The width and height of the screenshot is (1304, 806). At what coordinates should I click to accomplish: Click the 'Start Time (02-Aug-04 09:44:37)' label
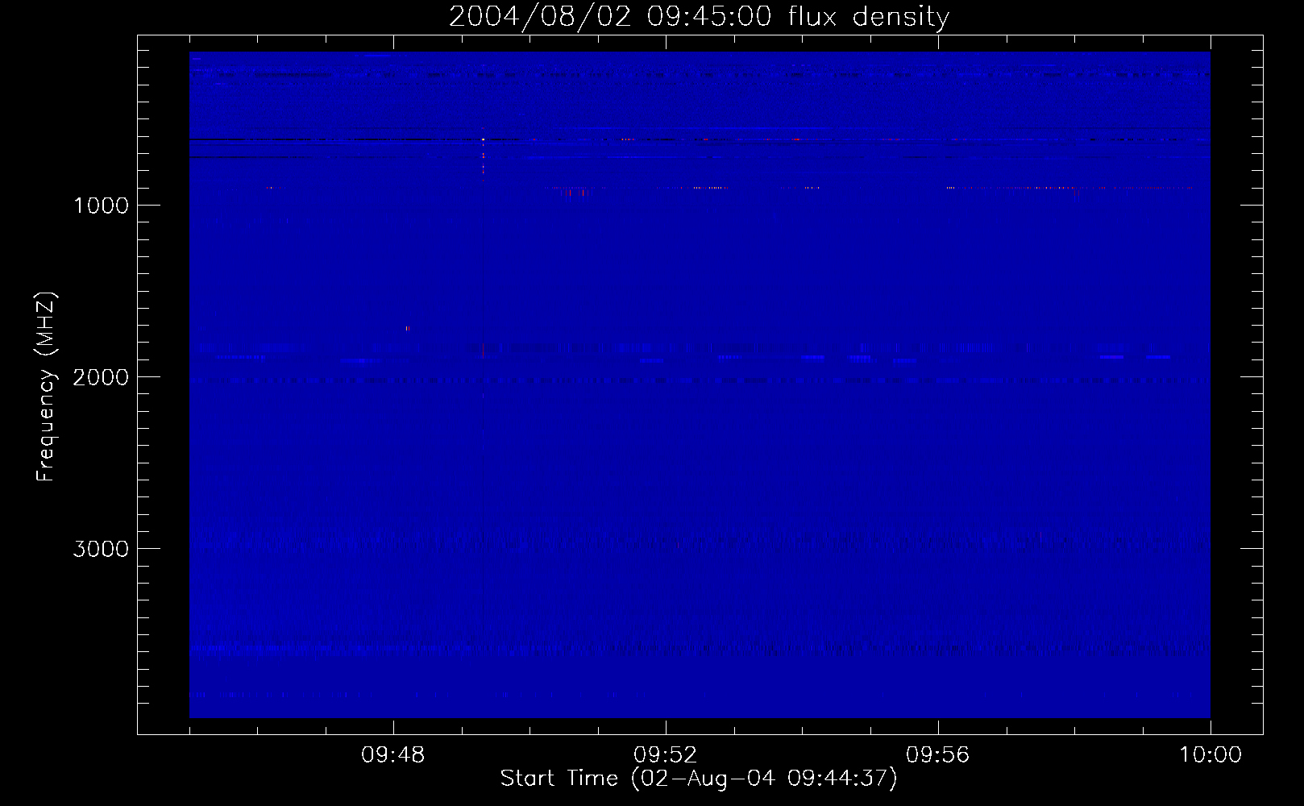(x=699, y=779)
